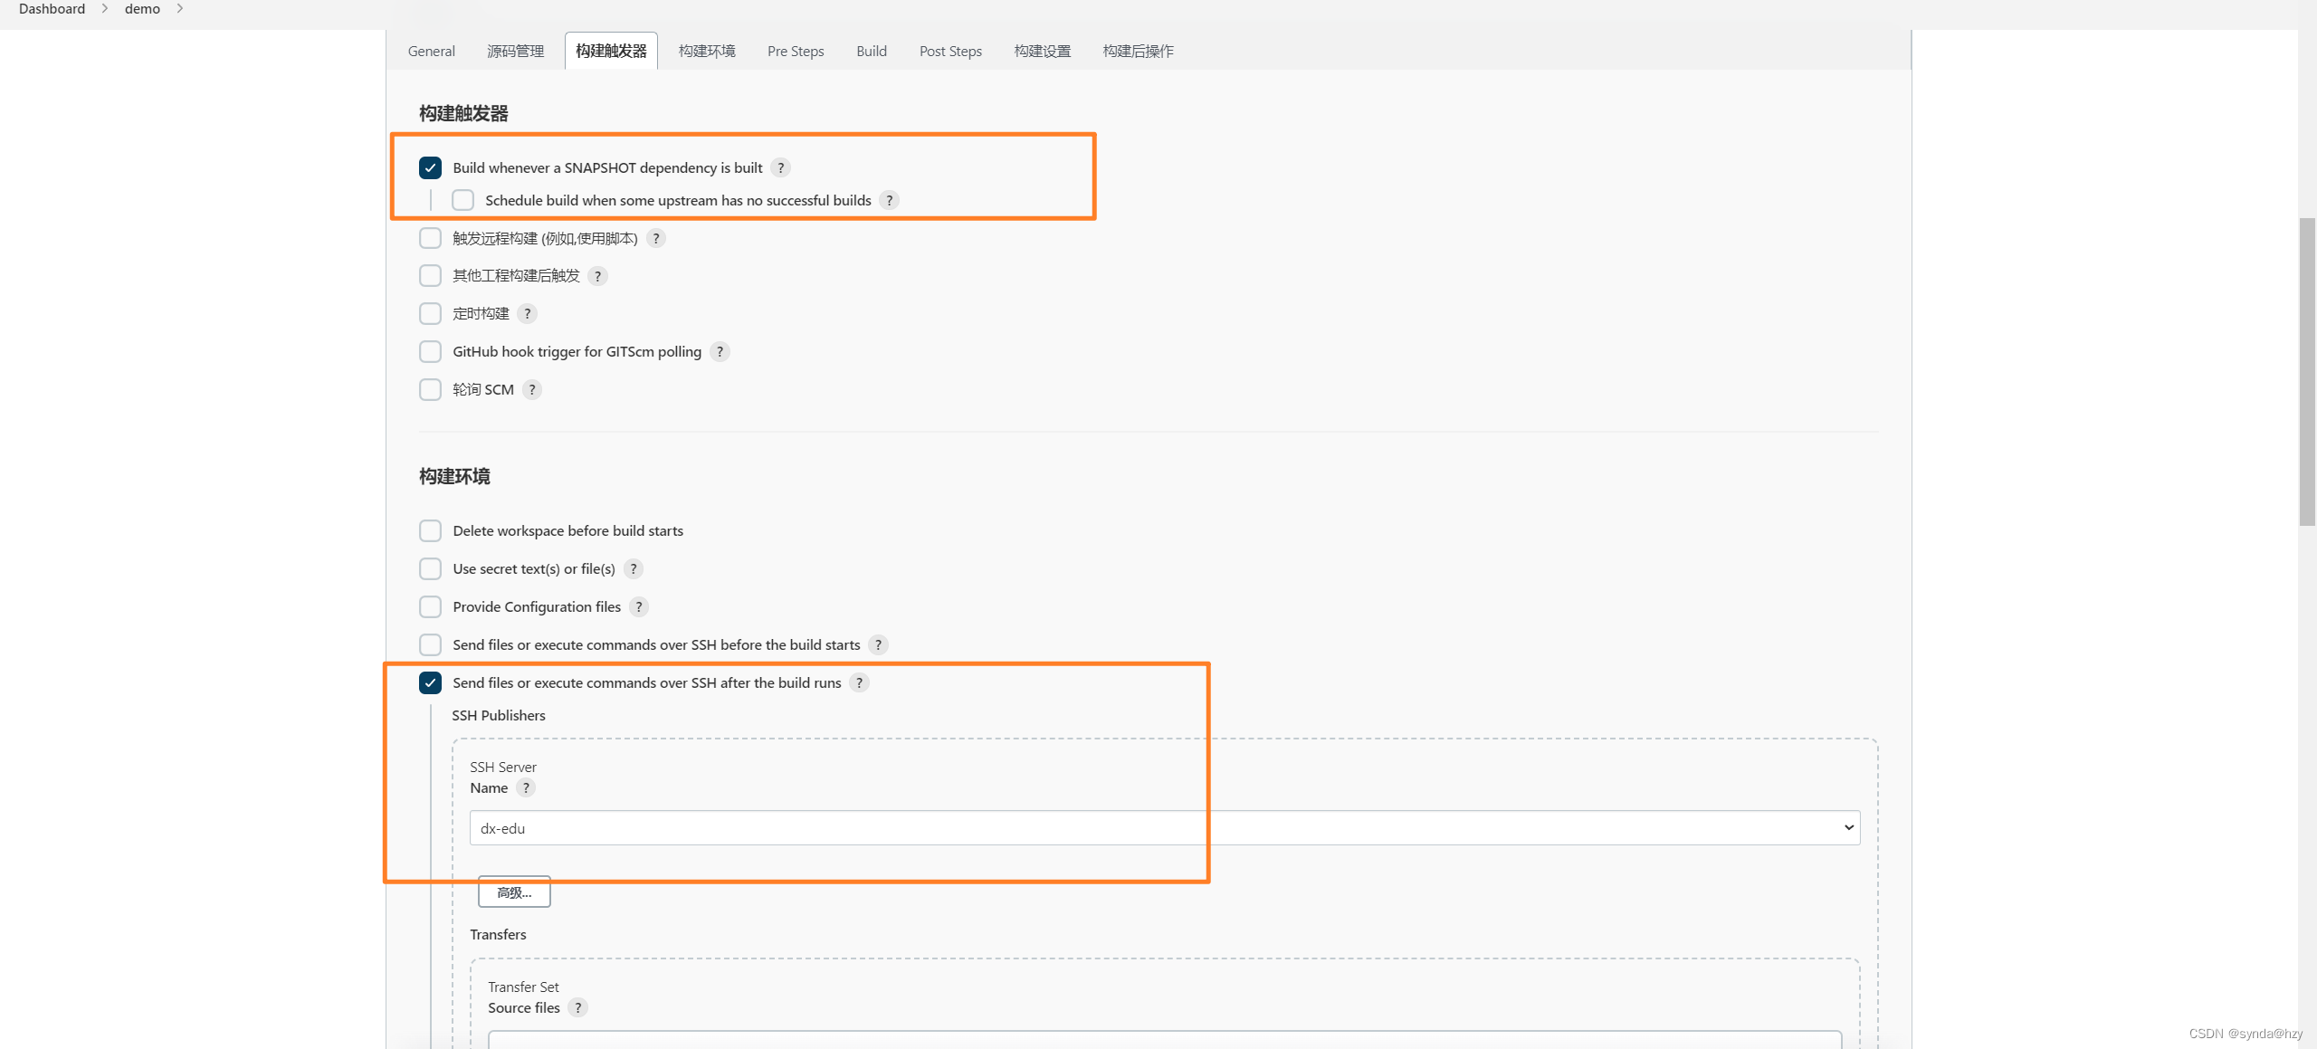Open help icon next to 轮询 SCM

click(x=532, y=389)
